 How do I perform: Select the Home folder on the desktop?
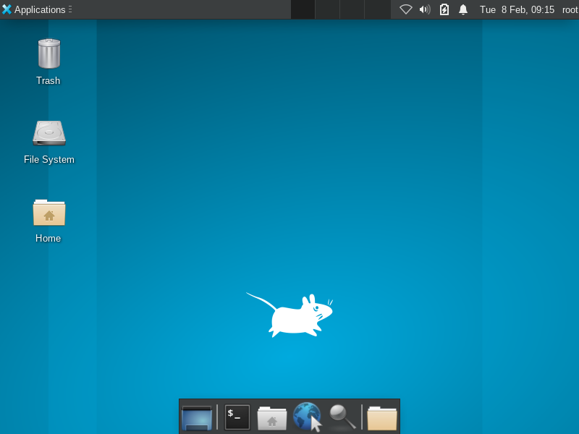48,212
